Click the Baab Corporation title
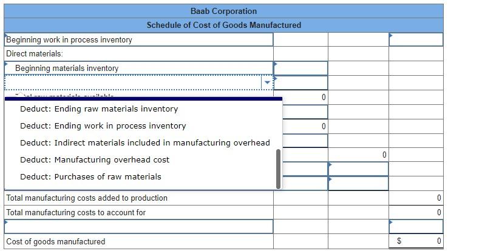Image resolution: width=499 pixels, height=251 pixels. click(224, 11)
